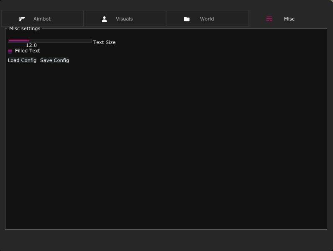Image resolution: width=333 pixels, height=251 pixels.
Task: Click the Load Config button
Action: 22,60
